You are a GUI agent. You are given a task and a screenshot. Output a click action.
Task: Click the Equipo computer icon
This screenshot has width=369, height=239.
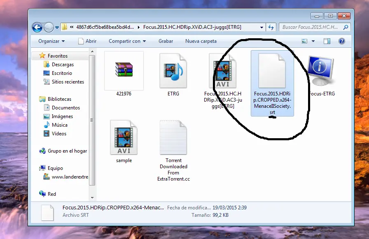tap(42, 168)
